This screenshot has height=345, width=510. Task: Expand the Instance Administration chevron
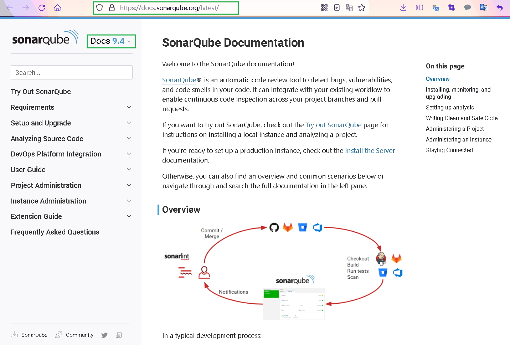(129, 201)
